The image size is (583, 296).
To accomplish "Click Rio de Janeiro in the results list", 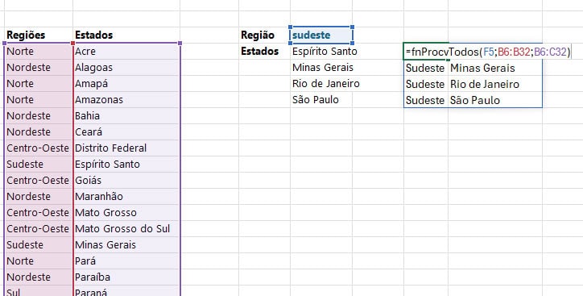I will [321, 83].
